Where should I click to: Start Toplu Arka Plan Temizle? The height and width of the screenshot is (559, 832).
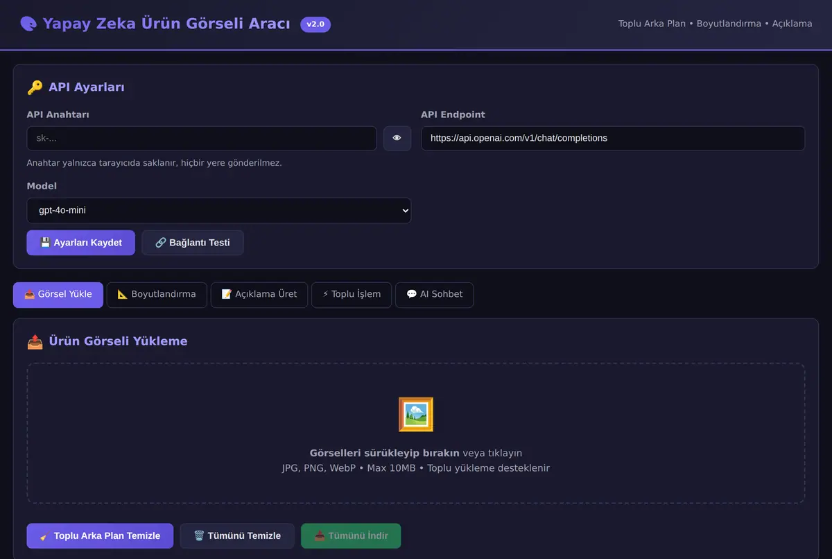100,536
